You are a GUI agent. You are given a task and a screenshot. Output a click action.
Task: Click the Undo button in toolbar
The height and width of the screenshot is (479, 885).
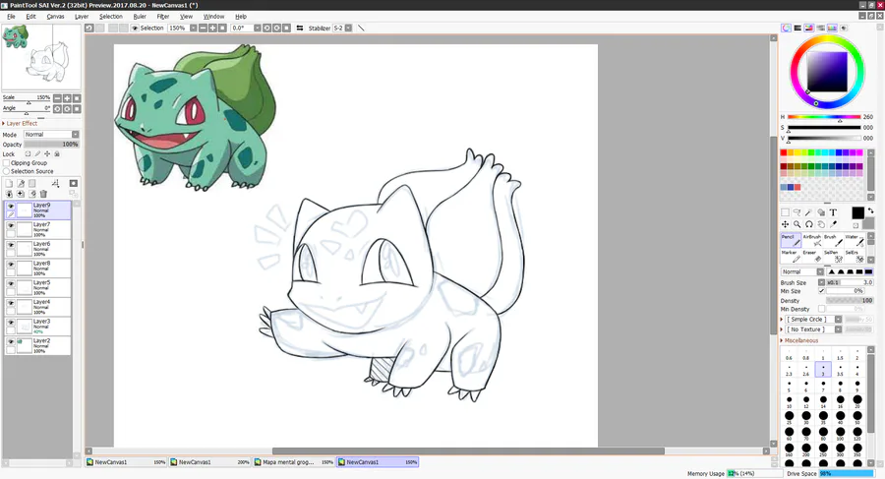(89, 28)
